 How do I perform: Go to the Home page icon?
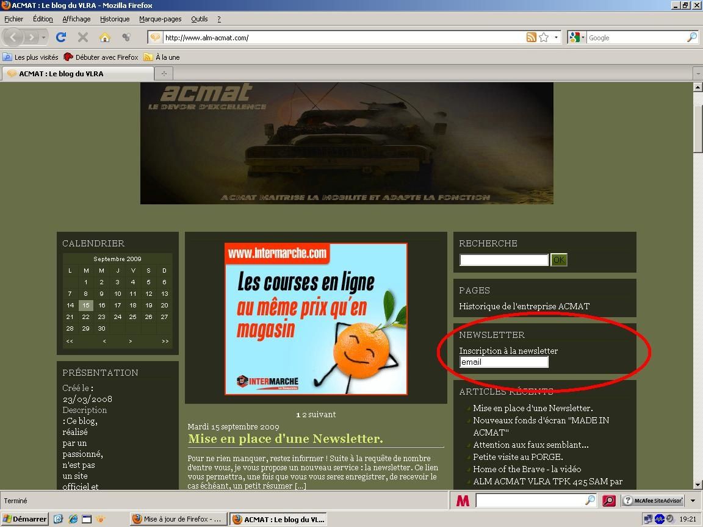point(104,37)
